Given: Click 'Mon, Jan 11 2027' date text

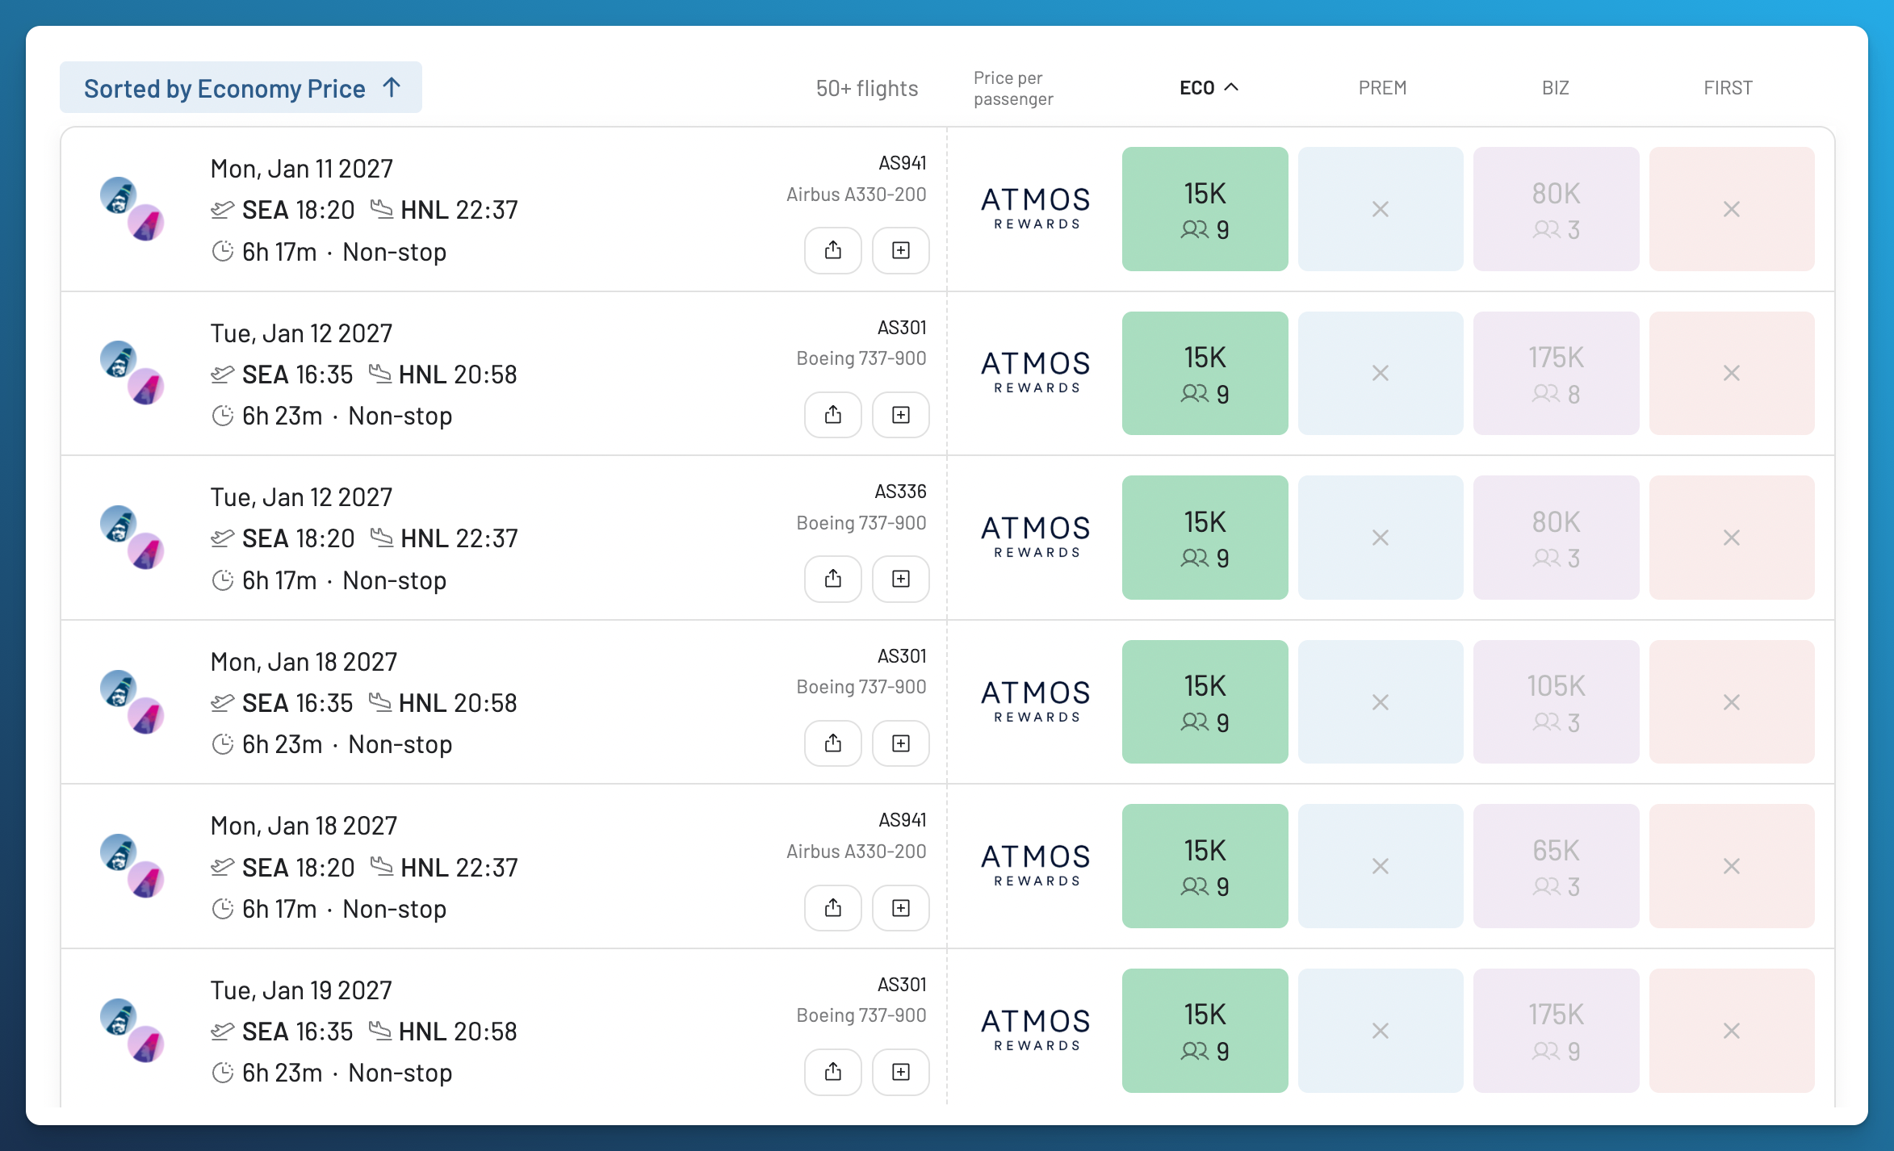Looking at the screenshot, I should coord(301,168).
